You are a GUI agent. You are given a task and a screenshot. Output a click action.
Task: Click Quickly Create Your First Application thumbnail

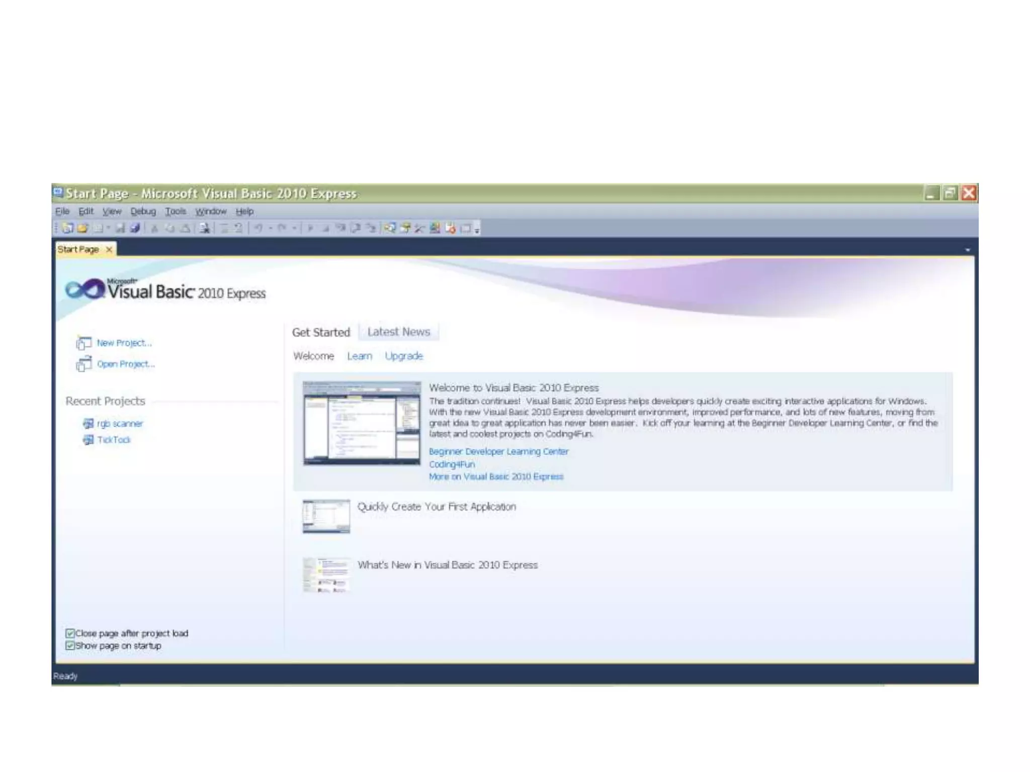[x=326, y=516]
